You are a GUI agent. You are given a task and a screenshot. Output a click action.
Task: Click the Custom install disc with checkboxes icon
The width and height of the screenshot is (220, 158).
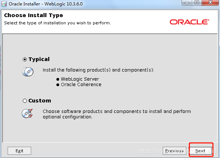(27, 113)
